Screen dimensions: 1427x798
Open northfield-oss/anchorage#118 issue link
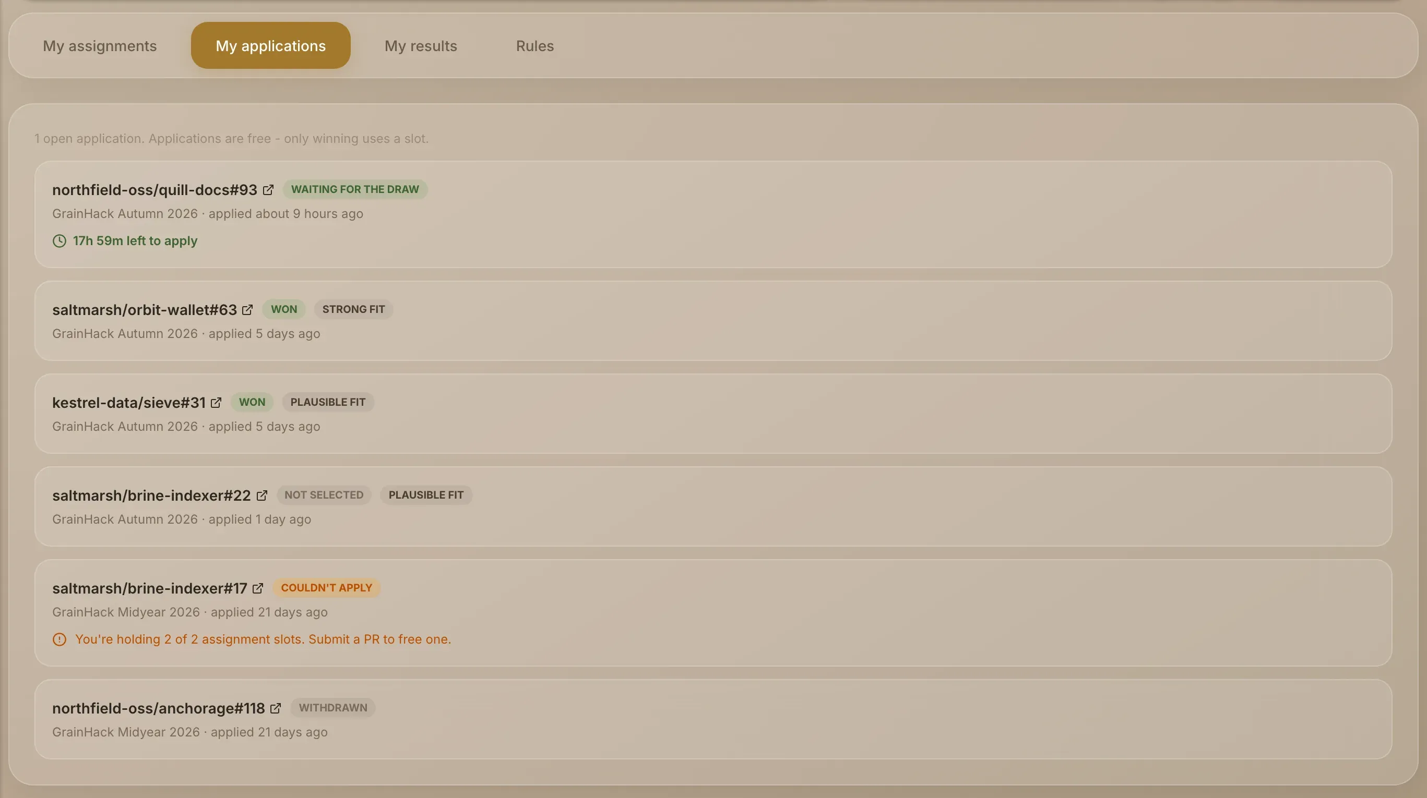[x=159, y=708]
